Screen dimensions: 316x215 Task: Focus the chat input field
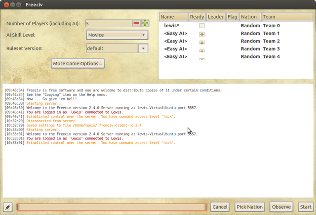pyautogui.click(x=112, y=207)
